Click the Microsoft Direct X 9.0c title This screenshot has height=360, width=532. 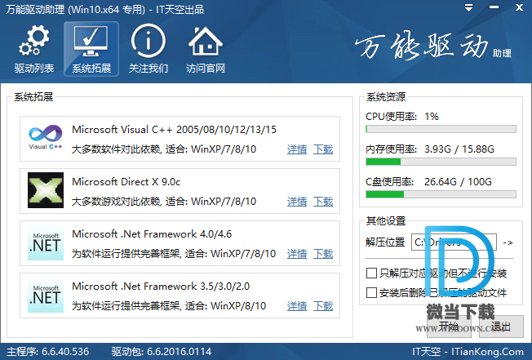tap(126, 182)
